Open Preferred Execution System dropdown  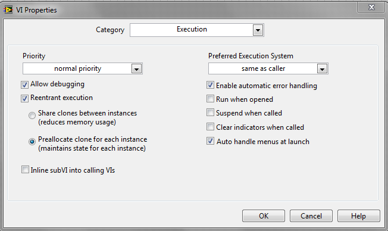pos(268,68)
